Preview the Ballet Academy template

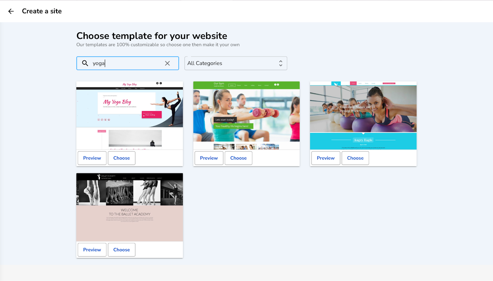[92, 250]
